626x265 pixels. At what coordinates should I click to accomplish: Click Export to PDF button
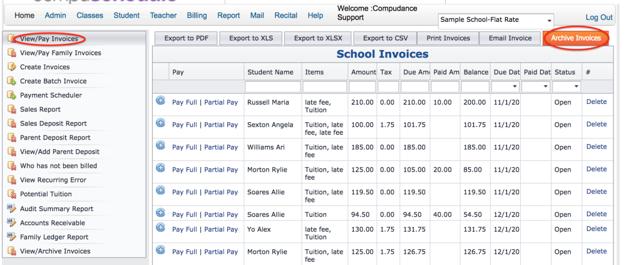pyautogui.click(x=187, y=38)
